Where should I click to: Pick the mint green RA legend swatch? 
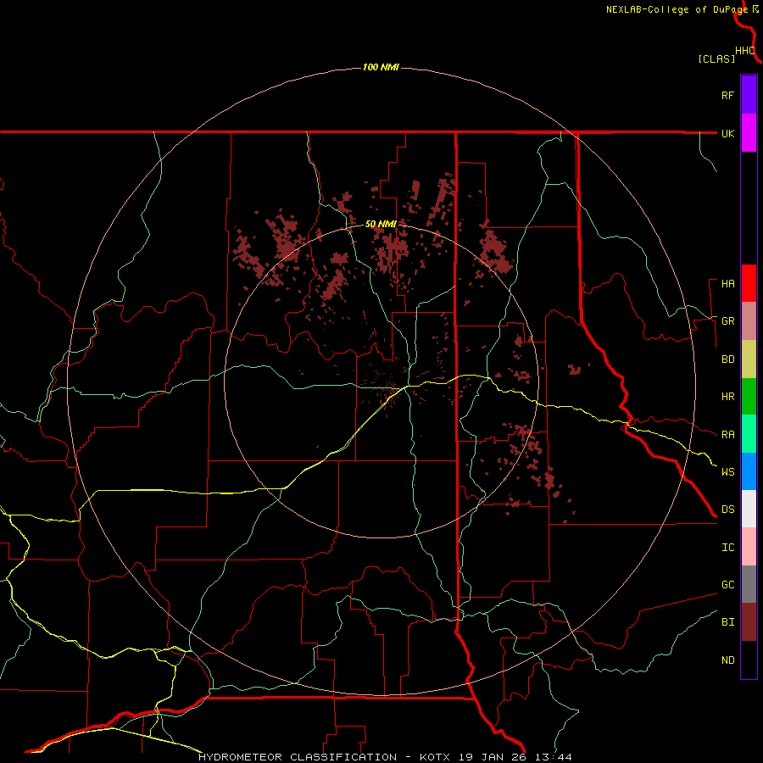(x=749, y=434)
